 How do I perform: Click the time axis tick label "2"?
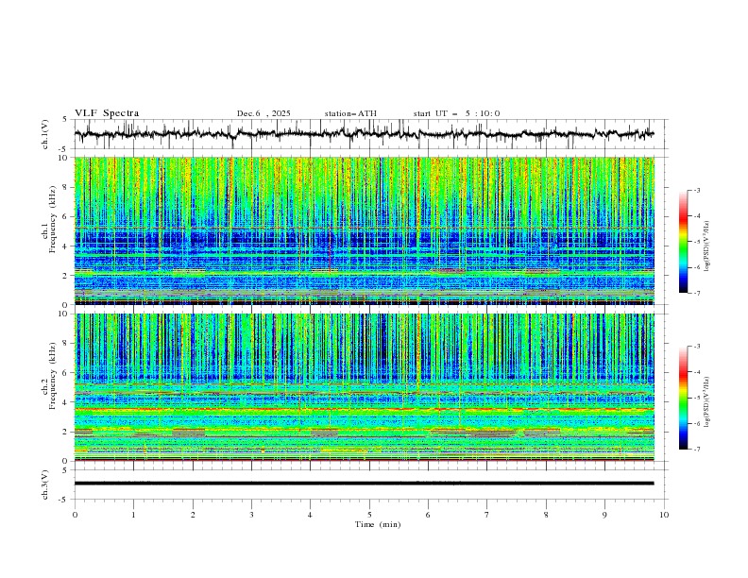[193, 515]
